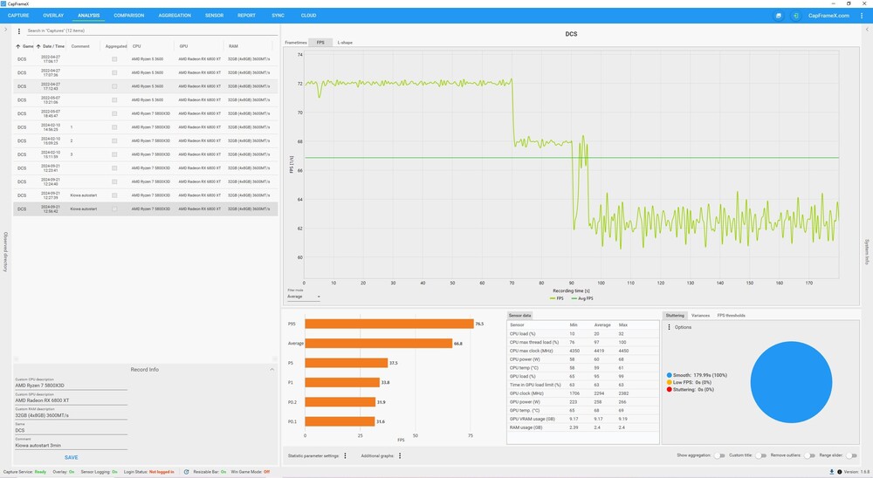The width and height of the screenshot is (873, 478).
Task: Switch graph to Frametimes tab
Action: [296, 42]
